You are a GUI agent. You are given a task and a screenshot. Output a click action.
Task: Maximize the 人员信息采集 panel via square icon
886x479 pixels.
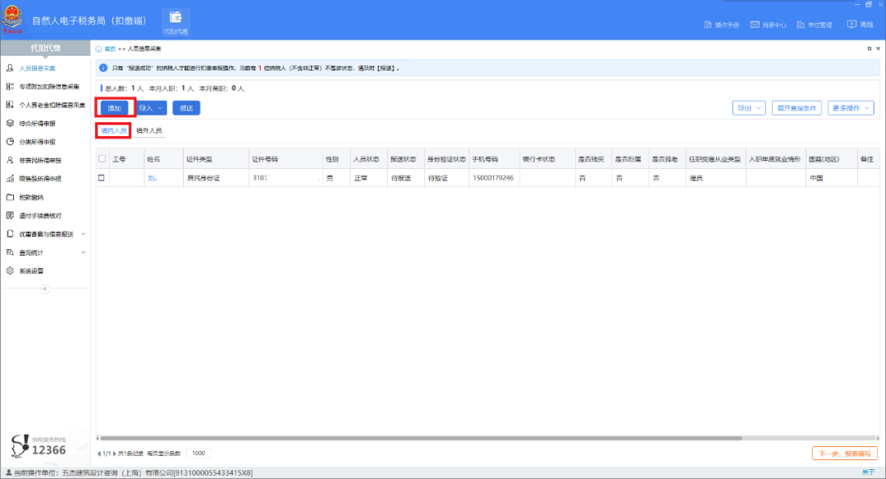(x=869, y=48)
